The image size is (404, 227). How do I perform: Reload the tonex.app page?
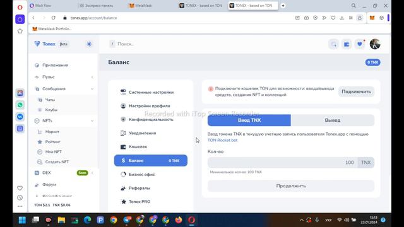[53, 18]
